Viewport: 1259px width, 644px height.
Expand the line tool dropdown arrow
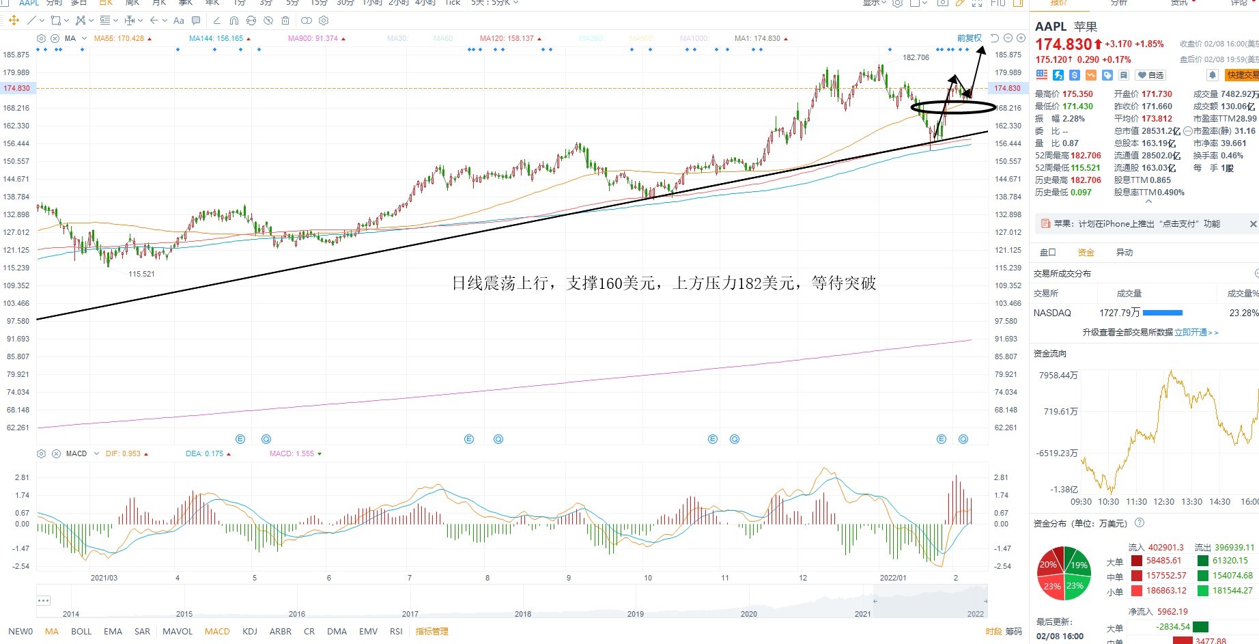pyautogui.click(x=41, y=20)
